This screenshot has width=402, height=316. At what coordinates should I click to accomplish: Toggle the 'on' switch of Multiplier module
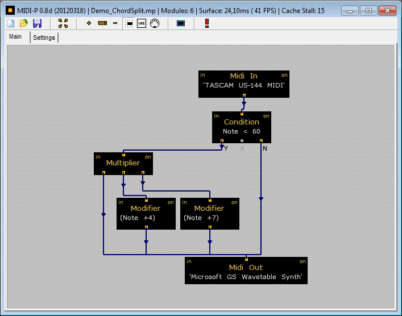[148, 157]
